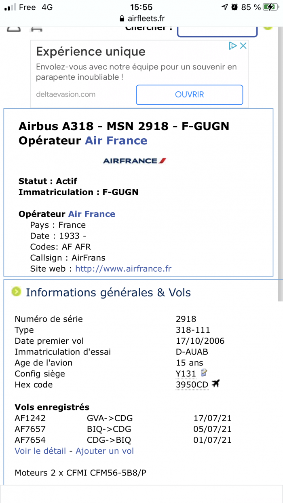Tap the edit icon beside Y131
Viewport: 283px width, 503px height.
click(204, 372)
